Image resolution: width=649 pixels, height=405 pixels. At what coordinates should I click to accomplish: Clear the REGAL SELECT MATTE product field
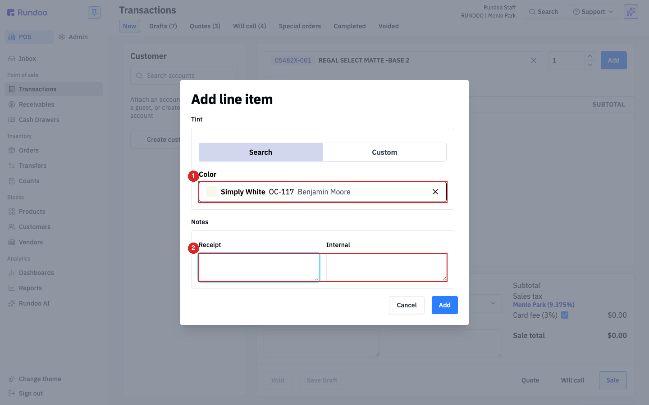pyautogui.click(x=534, y=60)
